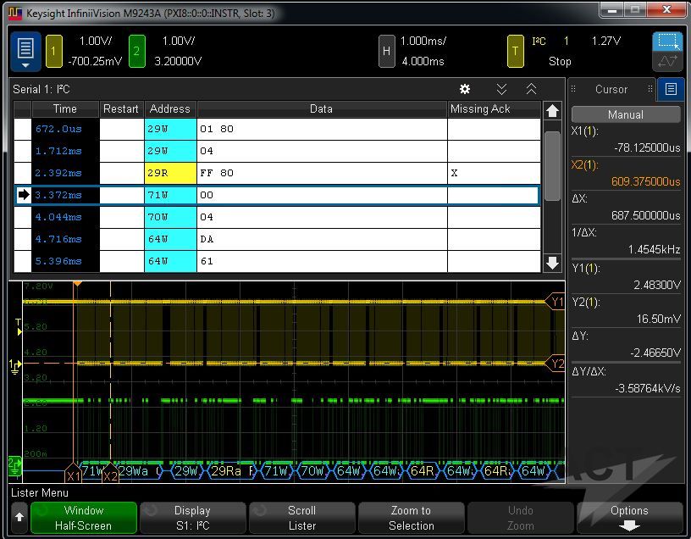
Task: Click Zoom to Selection softkey
Action: point(411,518)
